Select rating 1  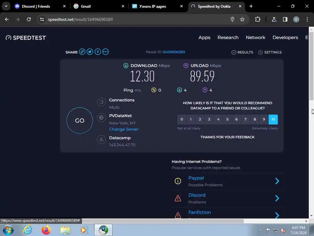point(191,120)
